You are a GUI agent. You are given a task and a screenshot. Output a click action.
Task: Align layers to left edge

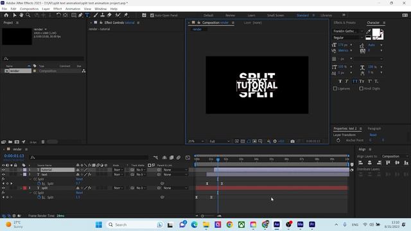(x=361, y=162)
